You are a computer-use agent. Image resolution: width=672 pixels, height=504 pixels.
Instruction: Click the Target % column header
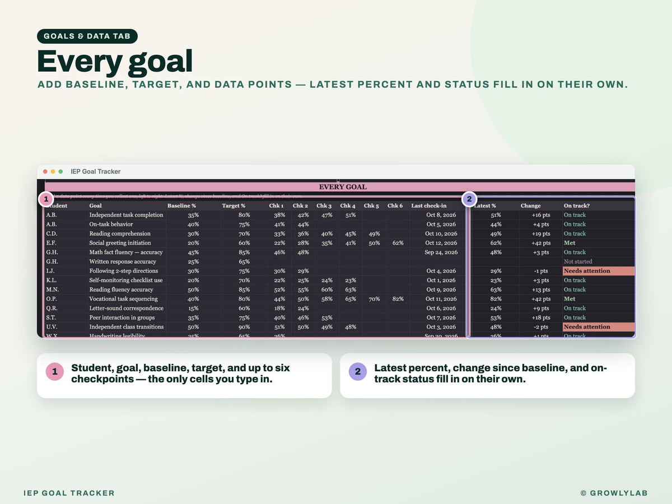[x=234, y=206]
